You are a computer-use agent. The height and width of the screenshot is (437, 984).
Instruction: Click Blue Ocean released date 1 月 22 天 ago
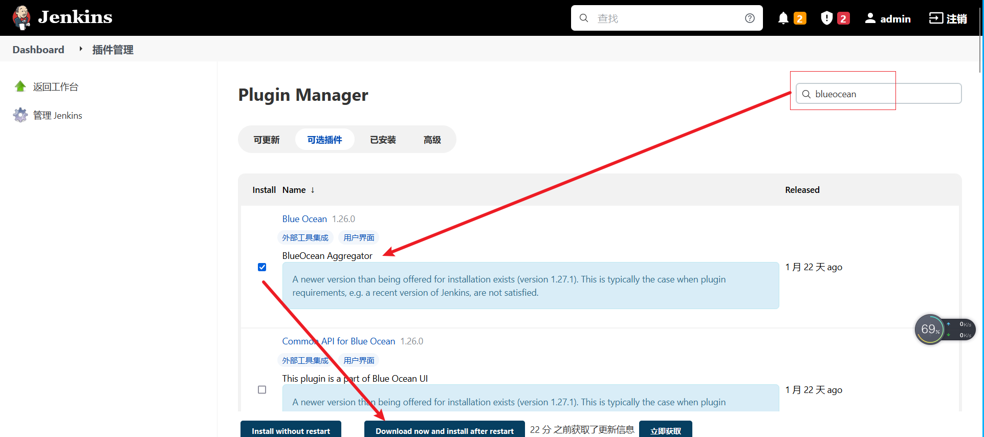point(814,267)
